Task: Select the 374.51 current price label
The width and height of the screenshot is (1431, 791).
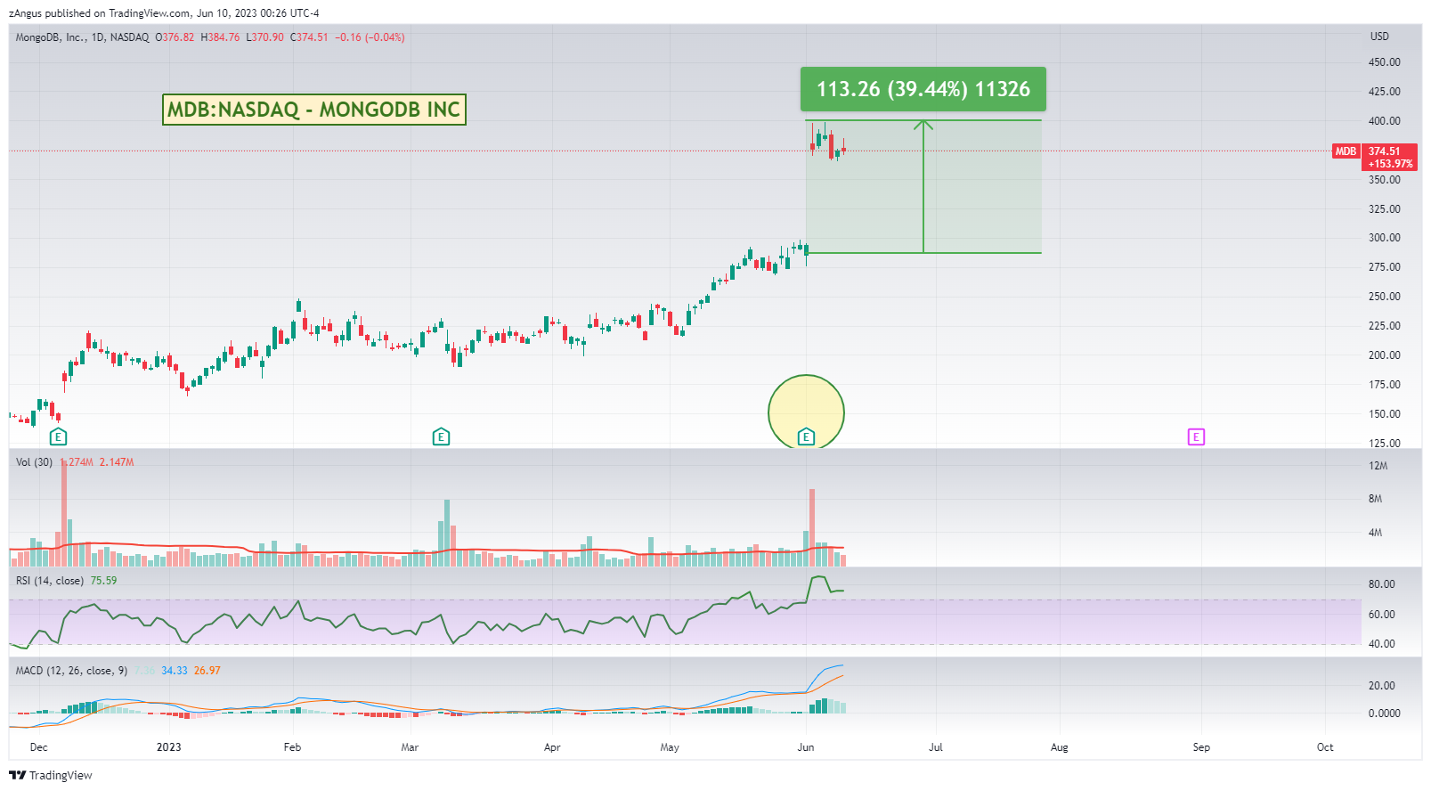Action: pyautogui.click(x=1384, y=151)
